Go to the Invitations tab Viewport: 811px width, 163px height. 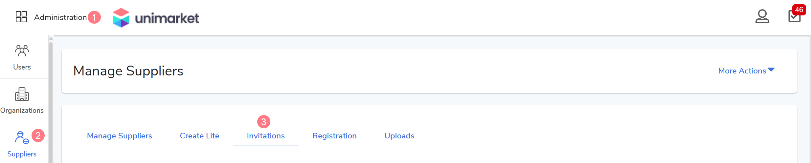(x=266, y=136)
